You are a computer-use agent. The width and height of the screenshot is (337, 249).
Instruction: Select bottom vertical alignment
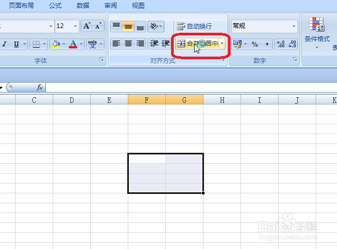[x=140, y=27]
